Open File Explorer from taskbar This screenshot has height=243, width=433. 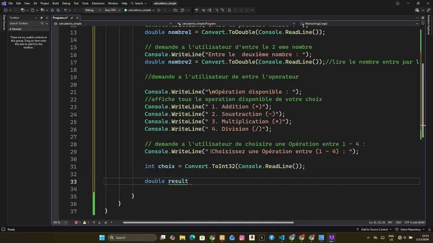tap(182, 238)
